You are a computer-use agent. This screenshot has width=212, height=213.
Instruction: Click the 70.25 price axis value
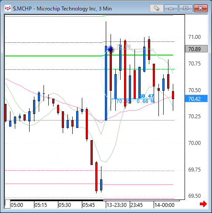195,117
